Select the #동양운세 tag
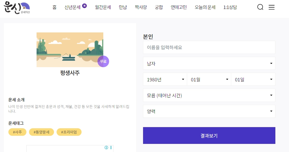This screenshot has width=289, height=152. [41, 132]
